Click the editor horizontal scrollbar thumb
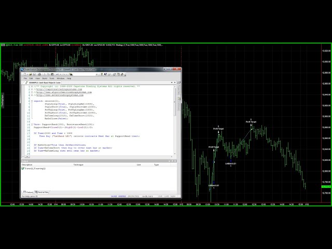 pyautogui.click(x=27, y=157)
